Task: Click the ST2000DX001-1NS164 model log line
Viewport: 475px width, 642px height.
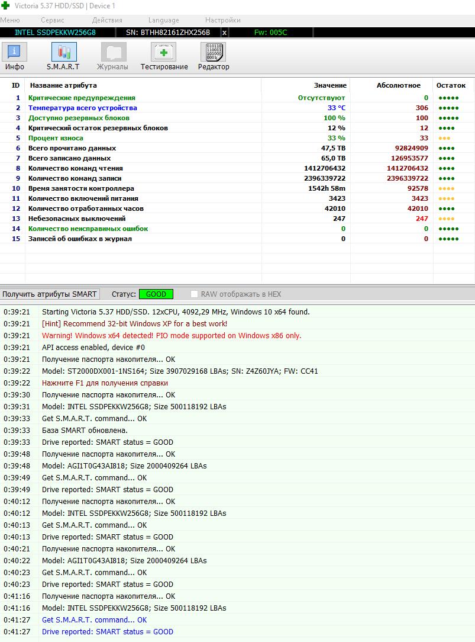Action: point(180,371)
